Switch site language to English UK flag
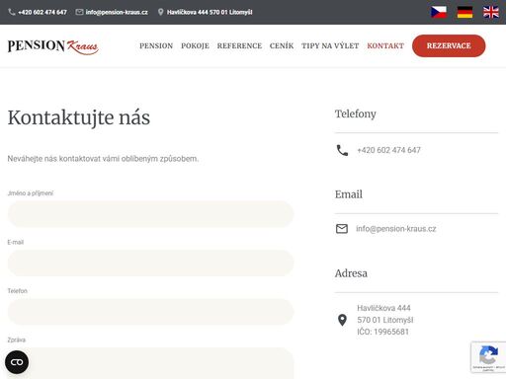Screen dimensions: 506x379 pos(491,12)
